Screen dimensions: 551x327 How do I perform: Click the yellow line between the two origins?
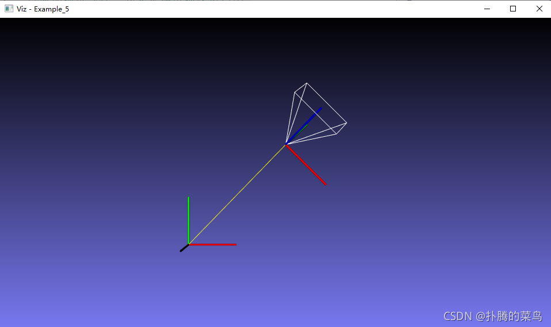[237, 194]
